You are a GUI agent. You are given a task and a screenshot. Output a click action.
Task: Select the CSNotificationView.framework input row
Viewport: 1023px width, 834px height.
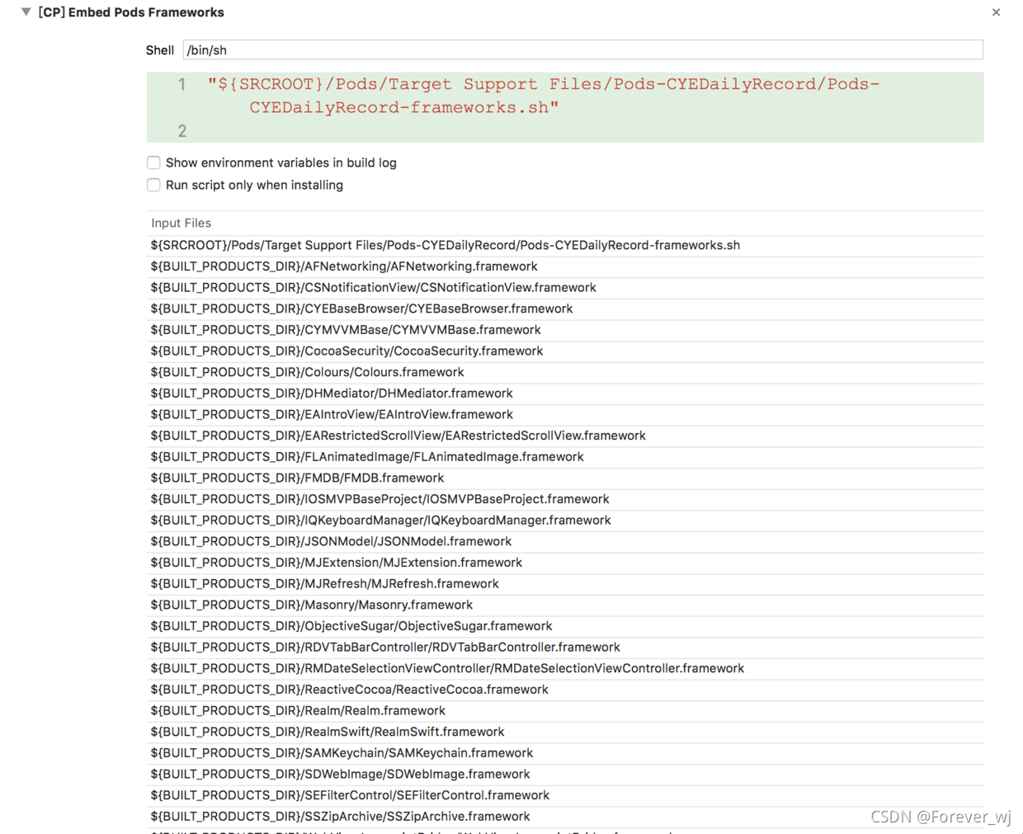point(565,288)
